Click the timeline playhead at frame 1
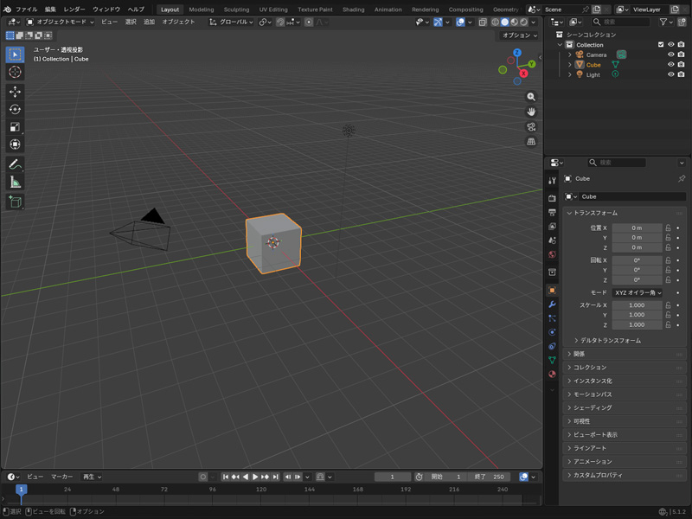This screenshot has height=519, width=692. (21, 490)
